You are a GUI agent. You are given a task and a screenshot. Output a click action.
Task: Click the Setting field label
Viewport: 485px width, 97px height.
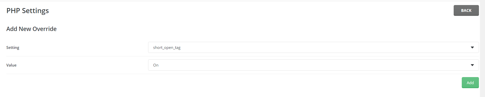(x=13, y=48)
